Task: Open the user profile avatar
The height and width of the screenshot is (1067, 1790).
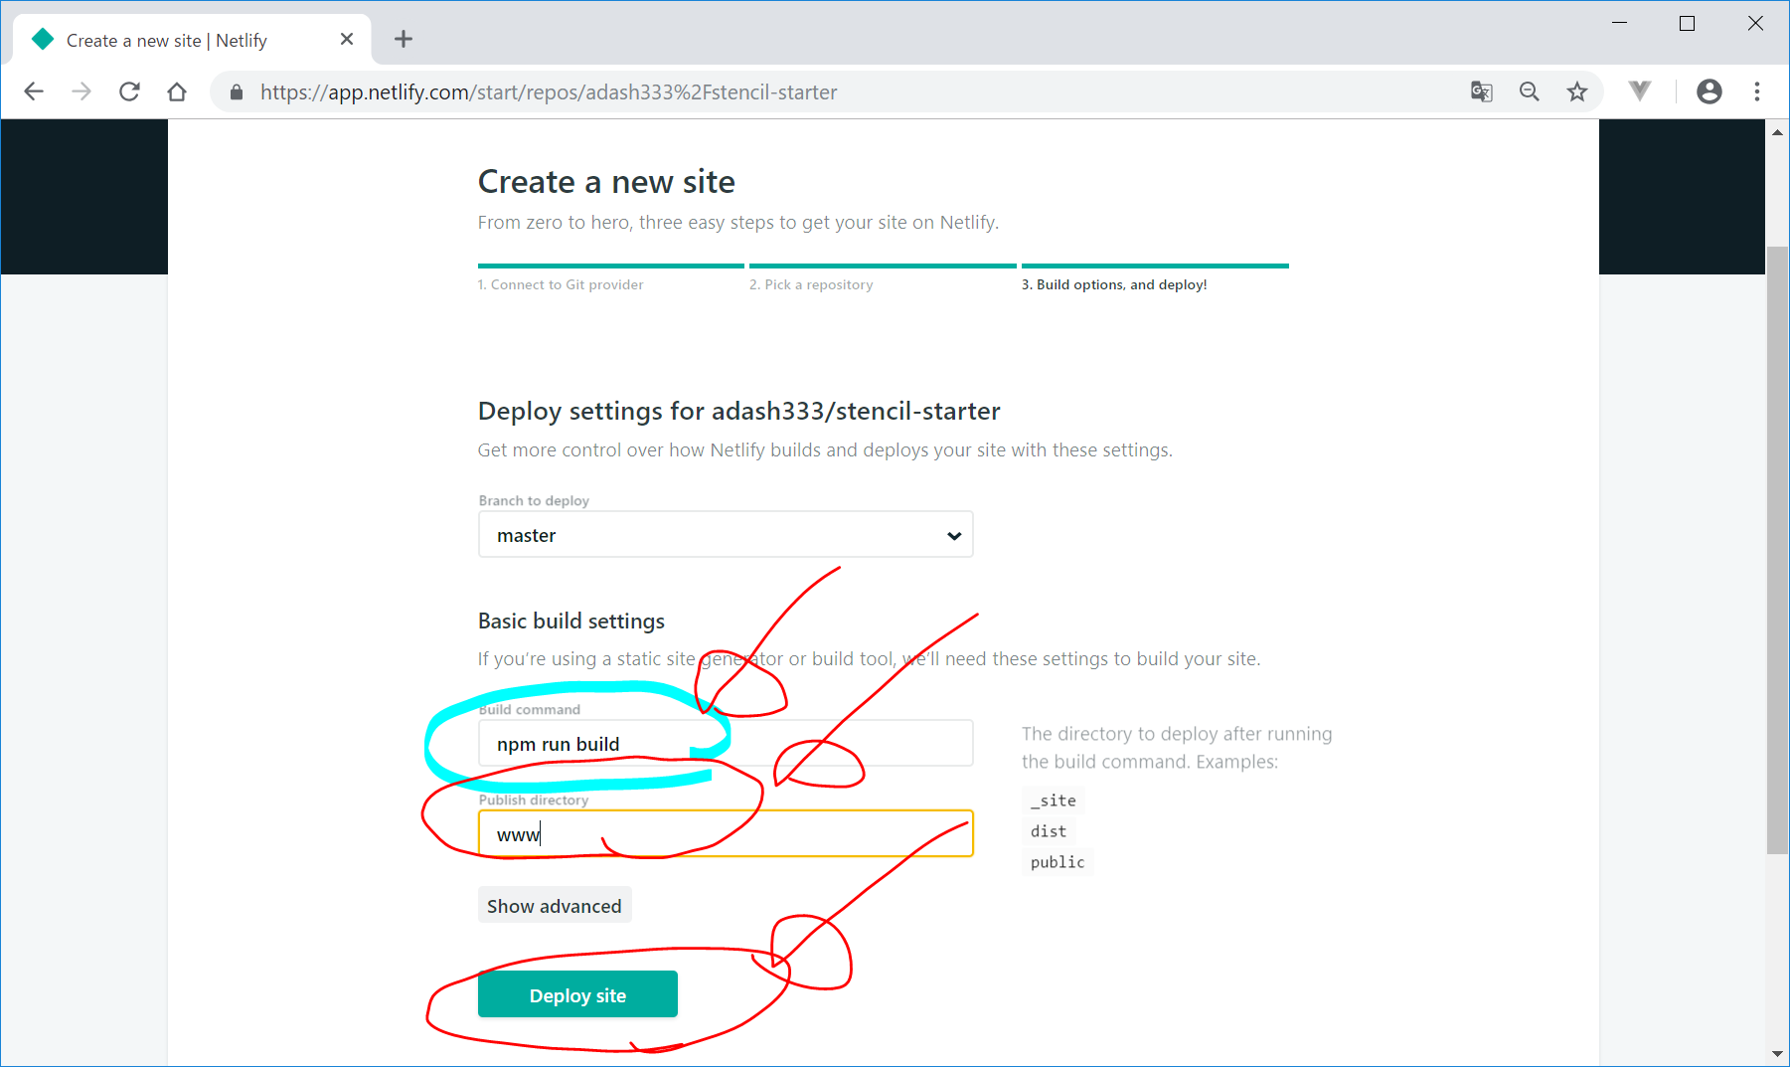Action: (1709, 91)
